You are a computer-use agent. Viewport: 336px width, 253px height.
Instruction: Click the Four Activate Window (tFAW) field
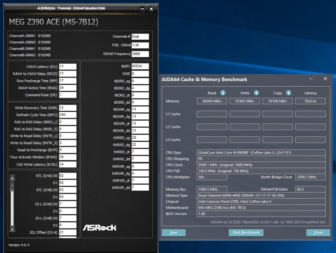(68, 157)
